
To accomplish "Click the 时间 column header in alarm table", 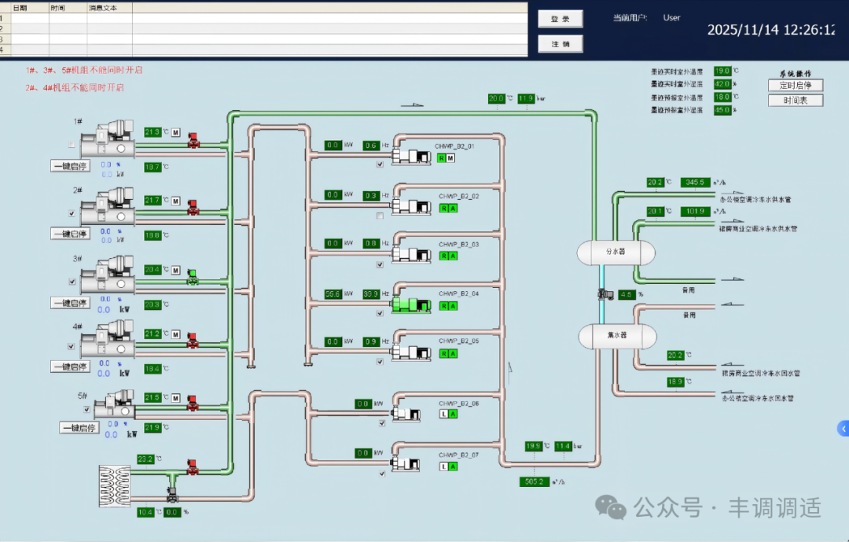I will click(x=68, y=8).
